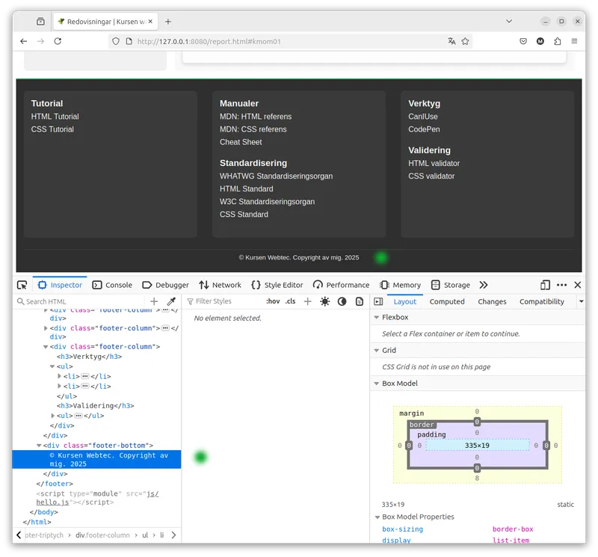This screenshot has width=598, height=557.
Task: Click the eyedropper color picker icon
Action: pyautogui.click(x=171, y=301)
